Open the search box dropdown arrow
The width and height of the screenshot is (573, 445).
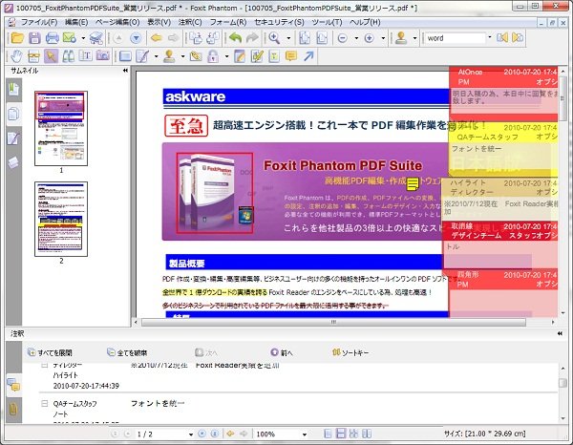(490, 37)
